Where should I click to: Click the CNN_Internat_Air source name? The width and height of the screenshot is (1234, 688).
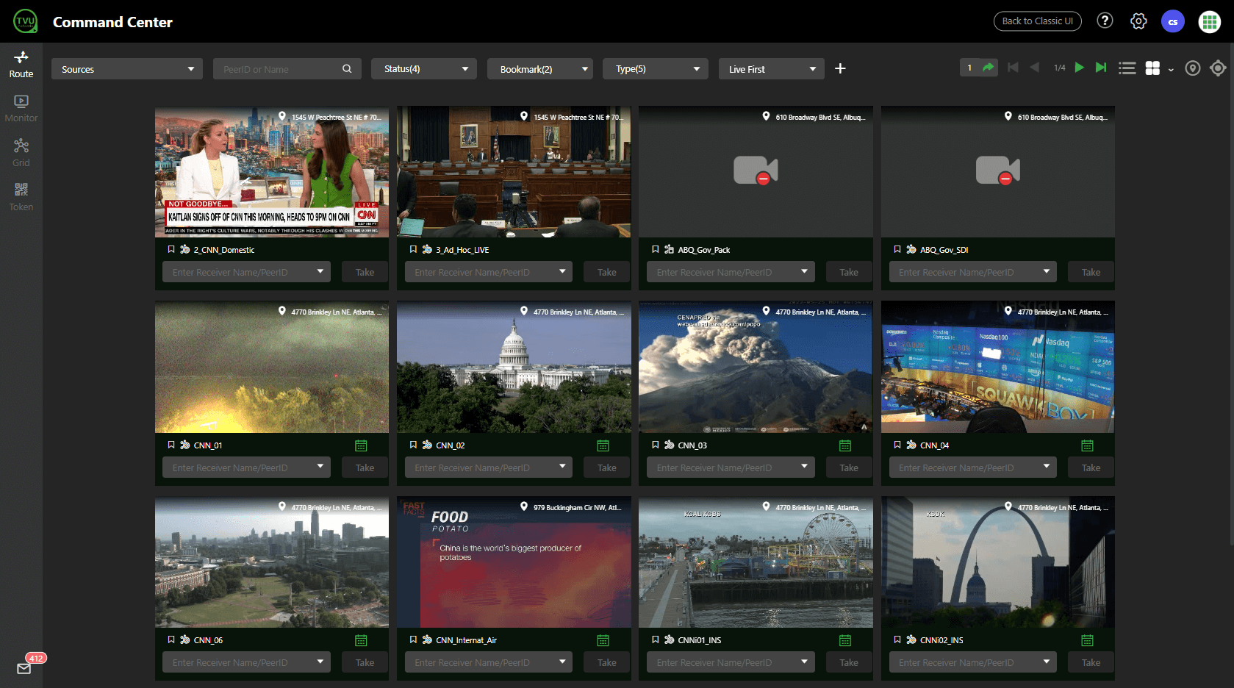(467, 640)
